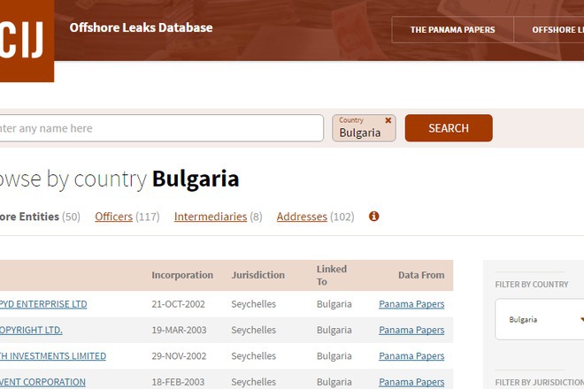
Task: Switch to the Offshore Entities tab
Action: [40, 217]
